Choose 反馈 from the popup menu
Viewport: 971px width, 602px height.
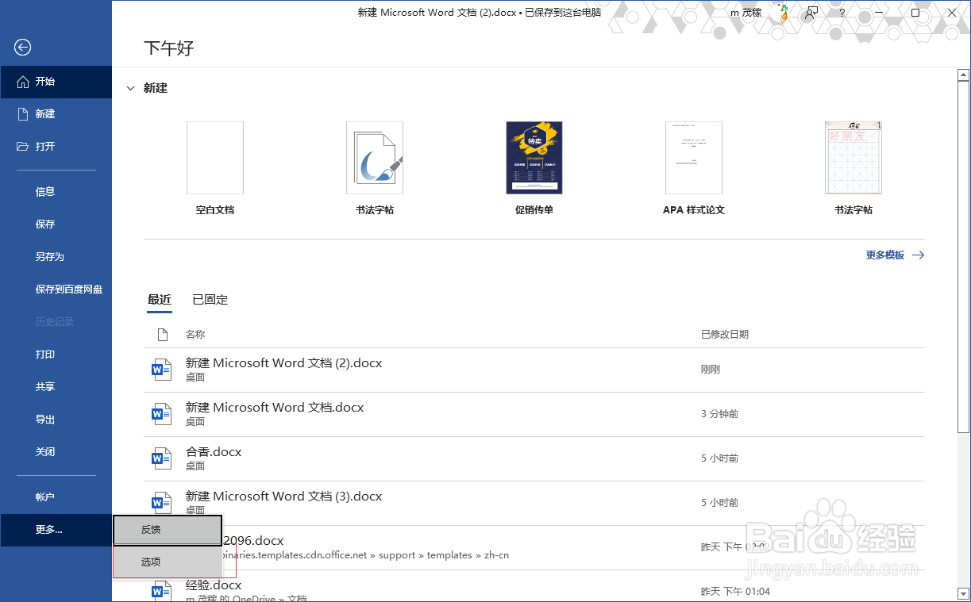tap(168, 530)
